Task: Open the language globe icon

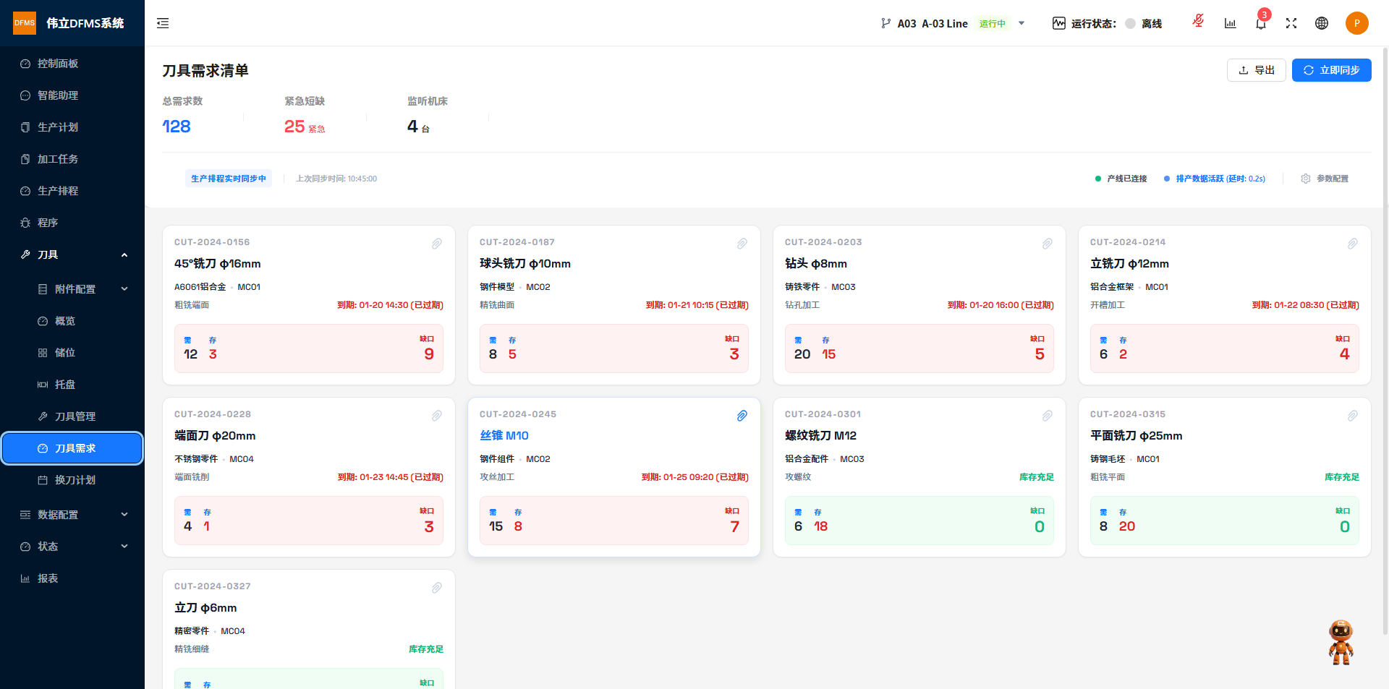Action: click(1322, 23)
